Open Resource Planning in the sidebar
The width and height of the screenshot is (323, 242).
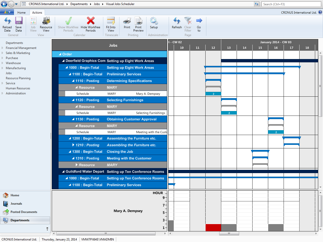tap(18, 78)
